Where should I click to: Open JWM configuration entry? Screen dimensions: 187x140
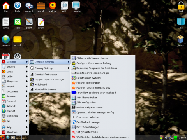point(103,103)
